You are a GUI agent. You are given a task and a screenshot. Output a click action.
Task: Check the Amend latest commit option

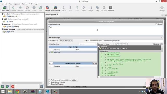click(x=49, y=82)
